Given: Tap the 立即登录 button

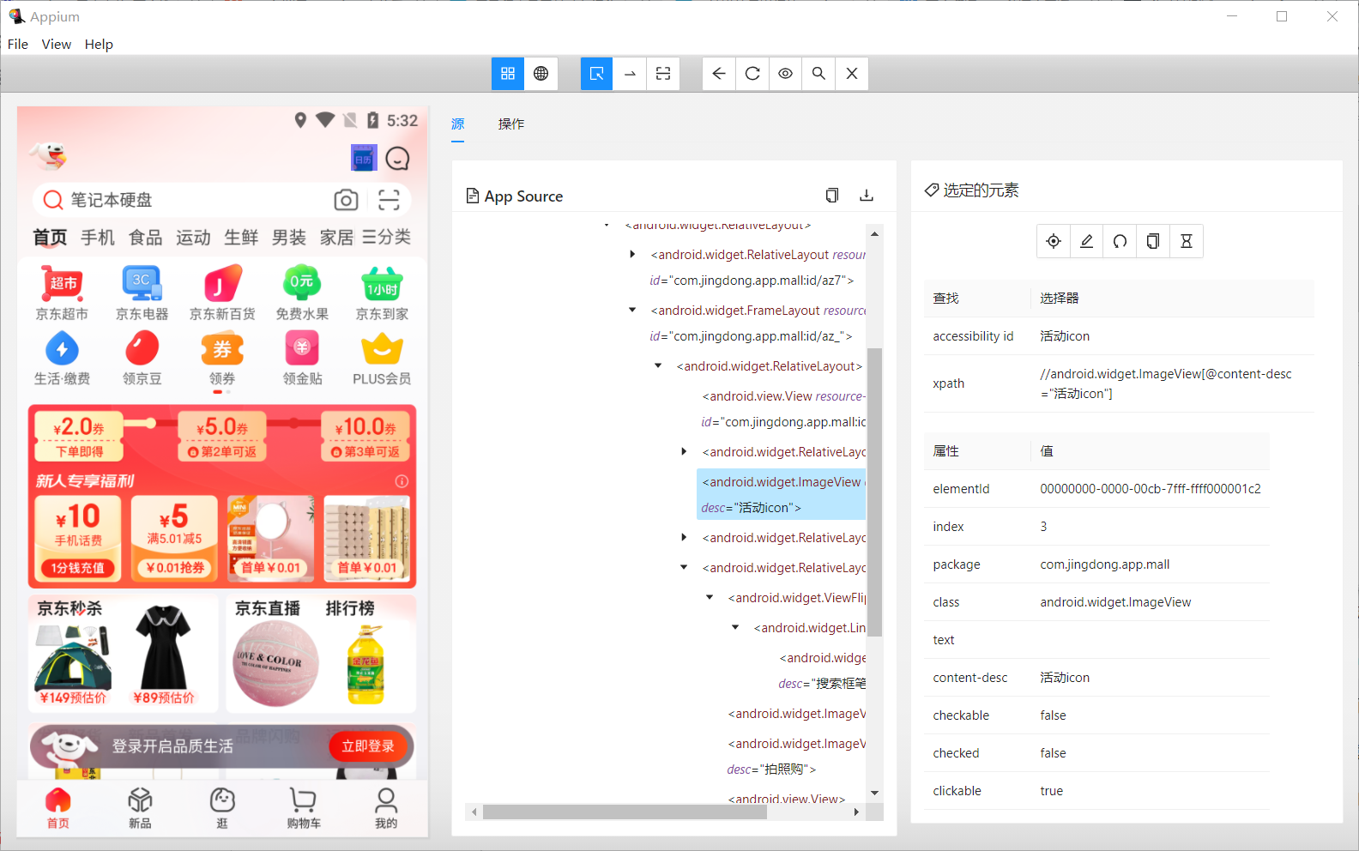Looking at the screenshot, I should [x=368, y=746].
